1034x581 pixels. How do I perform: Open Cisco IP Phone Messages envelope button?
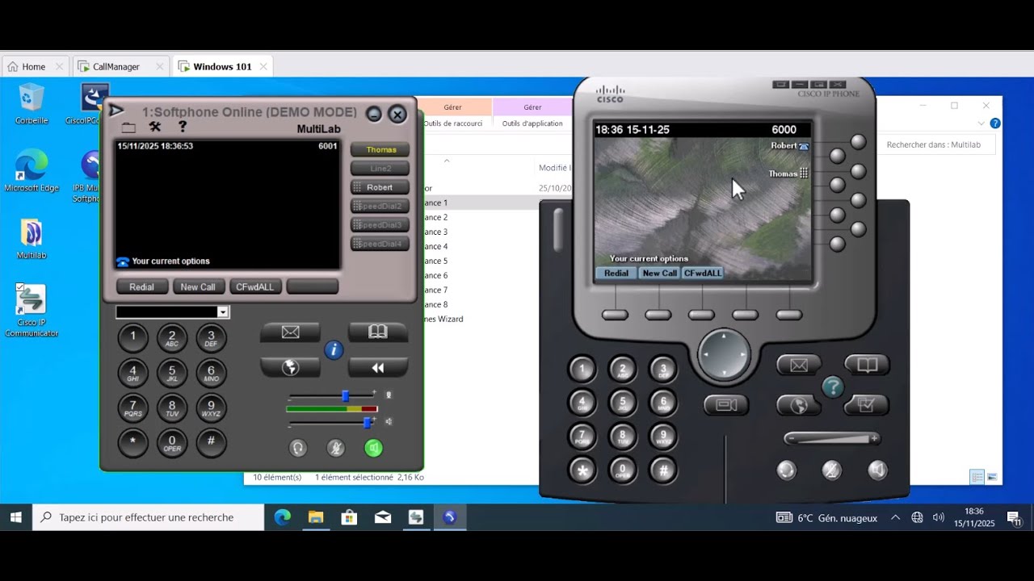799,366
